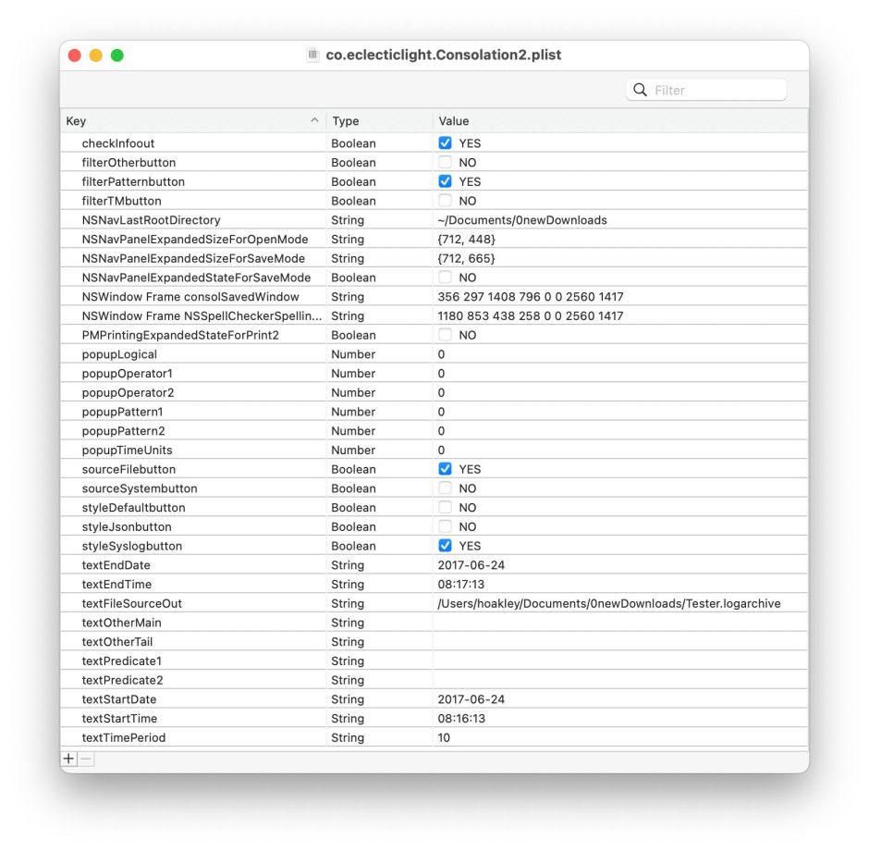Image resolution: width=869 pixels, height=852 pixels.
Task: Enable the styleJsonbutton checkbox
Action: tap(445, 526)
